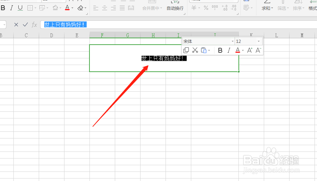This screenshot has width=317, height=181.
Task: Apply ¥ currency format
Action: [x=194, y=8]
